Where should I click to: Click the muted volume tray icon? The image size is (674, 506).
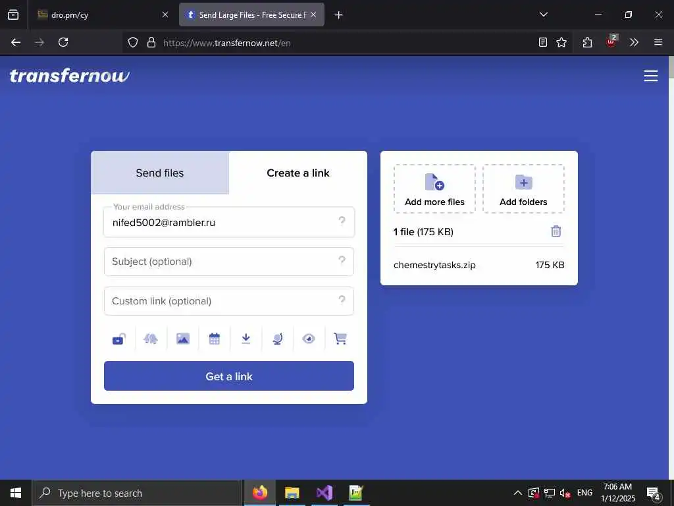[x=565, y=493]
